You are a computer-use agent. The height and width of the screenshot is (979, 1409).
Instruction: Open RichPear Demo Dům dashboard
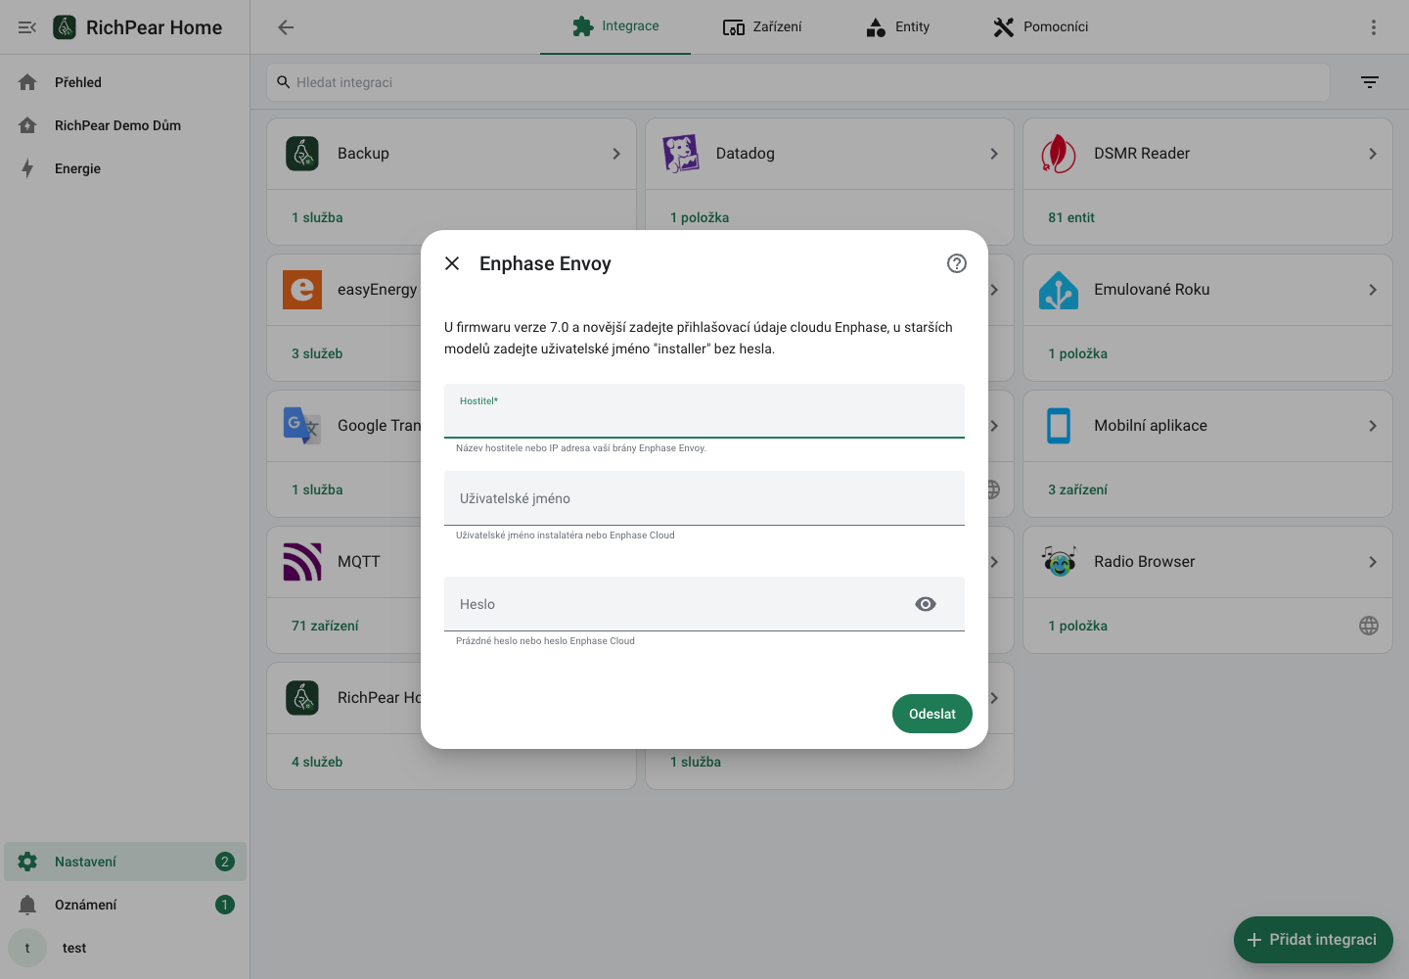pos(125,125)
